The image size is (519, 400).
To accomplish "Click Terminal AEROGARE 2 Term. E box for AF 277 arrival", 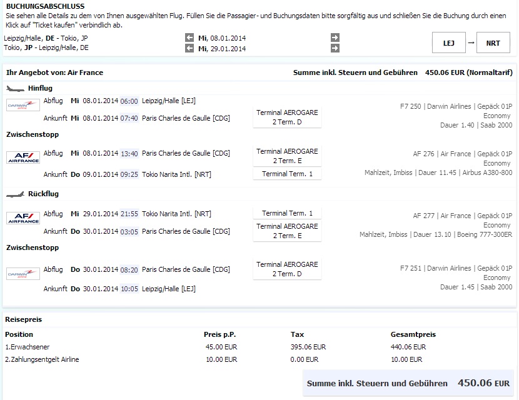I will 287,231.
